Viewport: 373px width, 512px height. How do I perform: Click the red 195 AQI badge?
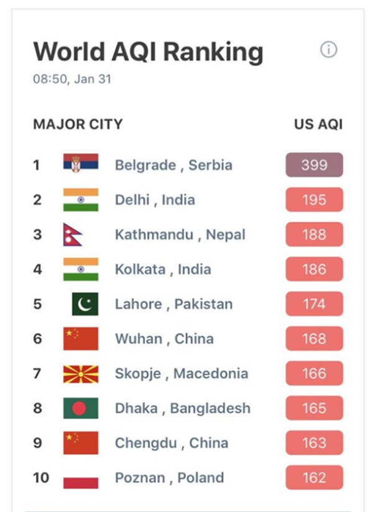[x=315, y=200]
